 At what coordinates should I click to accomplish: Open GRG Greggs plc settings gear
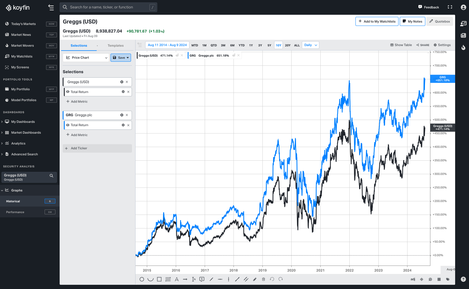[122, 115]
